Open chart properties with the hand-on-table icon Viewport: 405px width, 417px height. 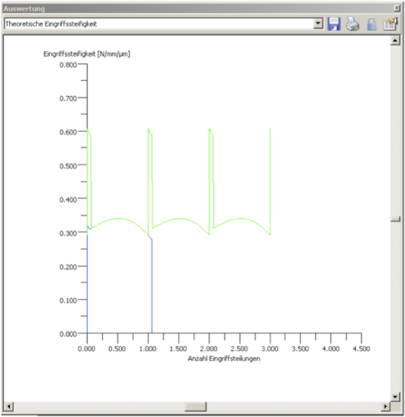tap(391, 24)
